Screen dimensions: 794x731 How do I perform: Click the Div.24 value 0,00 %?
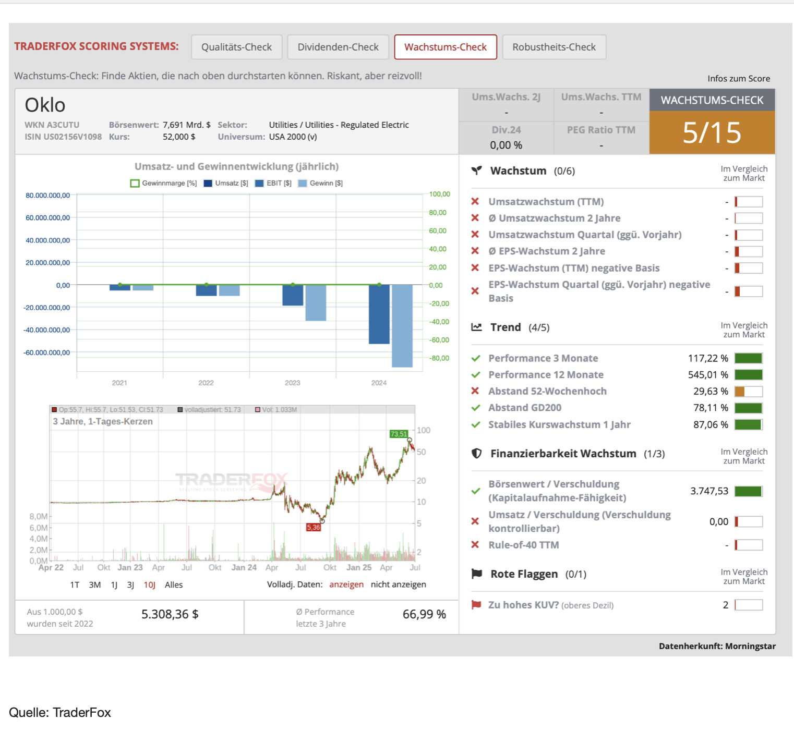(506, 145)
